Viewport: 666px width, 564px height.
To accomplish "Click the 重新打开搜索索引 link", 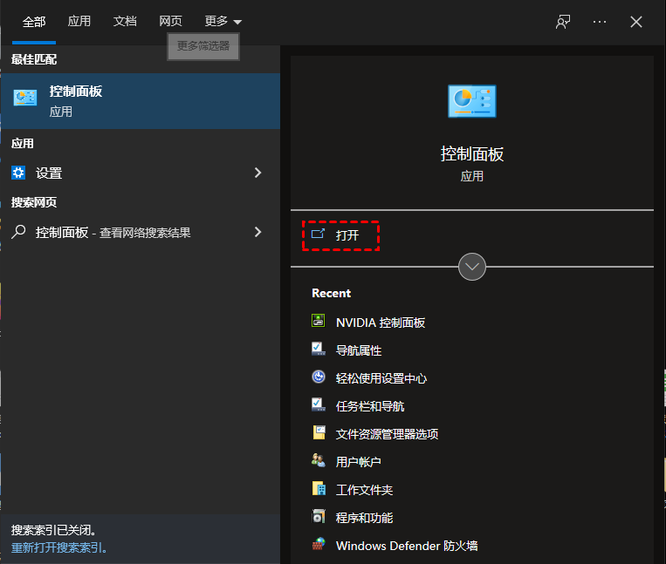I will click(58, 548).
